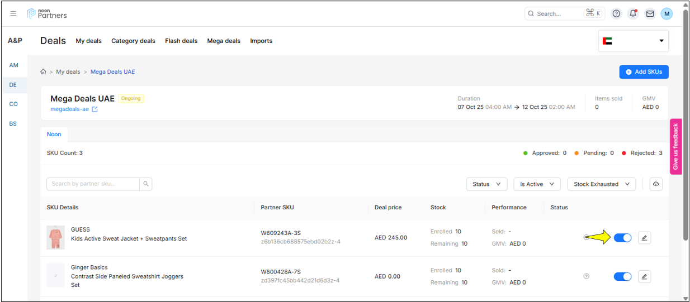Click the home breadcrumb icon
The image size is (690, 302).
[43, 72]
